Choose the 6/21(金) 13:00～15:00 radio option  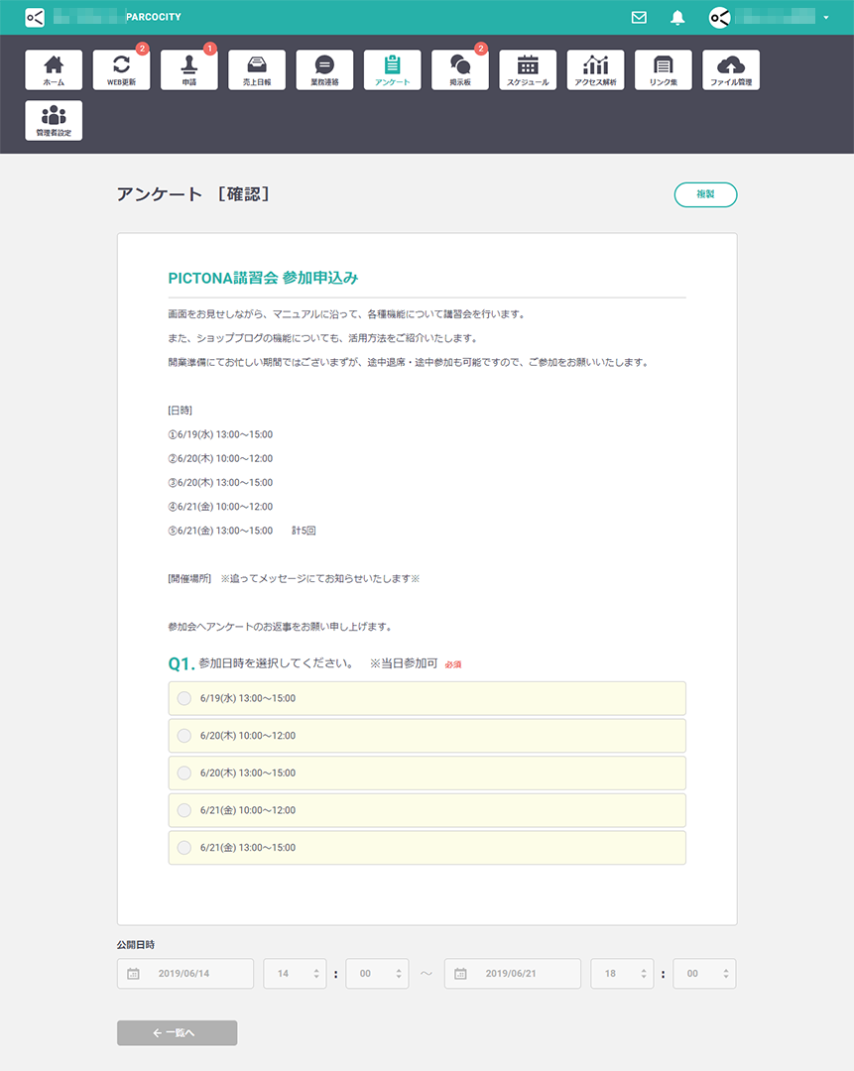tap(184, 848)
